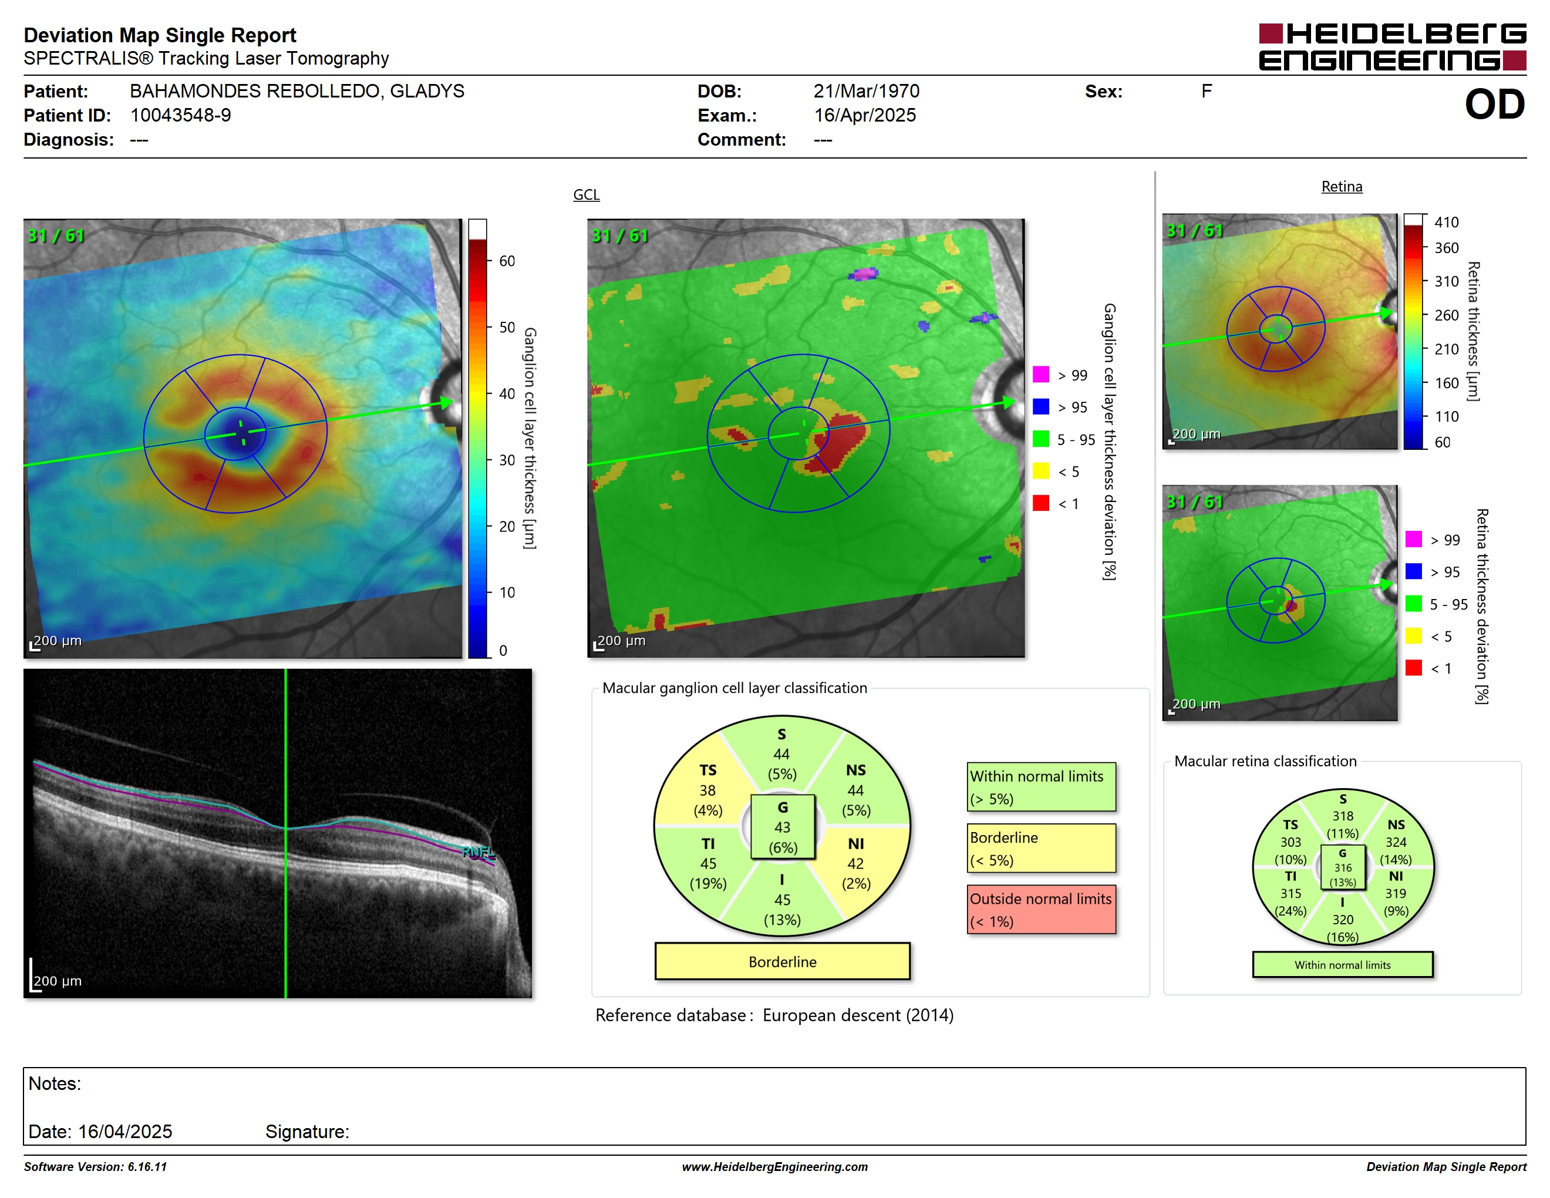
Task: Click the retina TS sector value 303
Action: pos(1290,843)
